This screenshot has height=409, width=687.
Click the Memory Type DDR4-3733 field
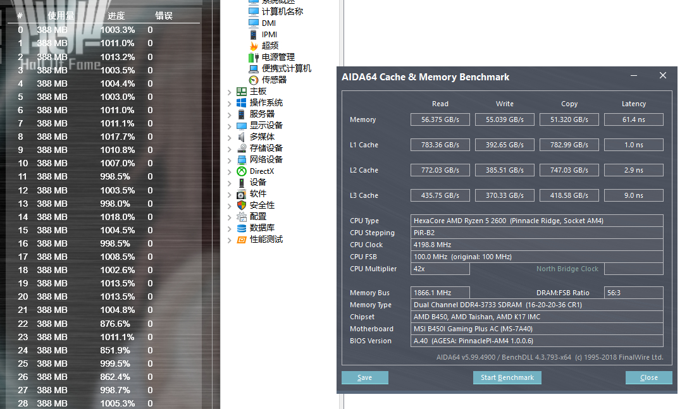tap(536, 305)
